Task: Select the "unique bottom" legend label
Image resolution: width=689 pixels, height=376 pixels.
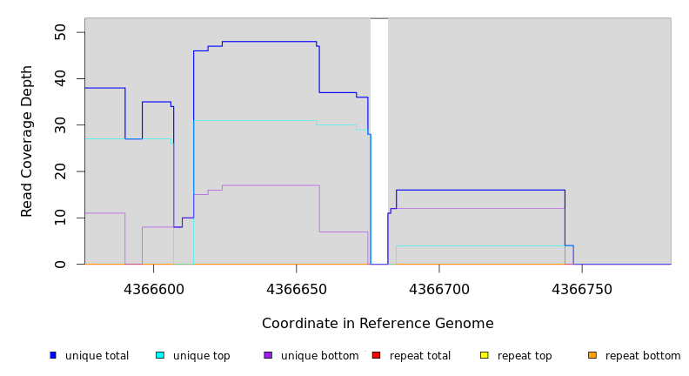Action: click(319, 356)
